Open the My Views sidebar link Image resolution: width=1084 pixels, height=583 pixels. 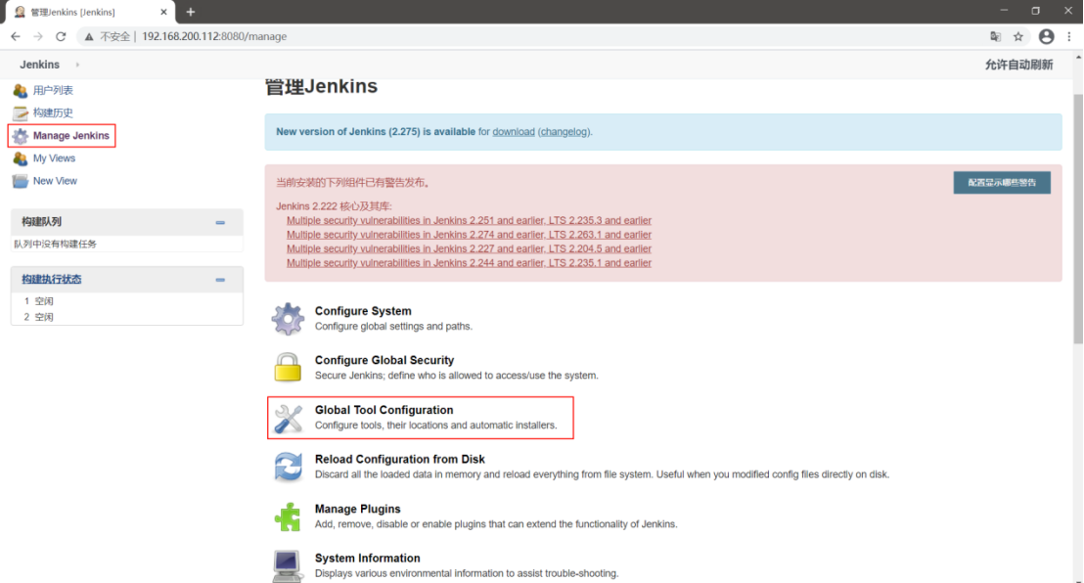pos(54,158)
